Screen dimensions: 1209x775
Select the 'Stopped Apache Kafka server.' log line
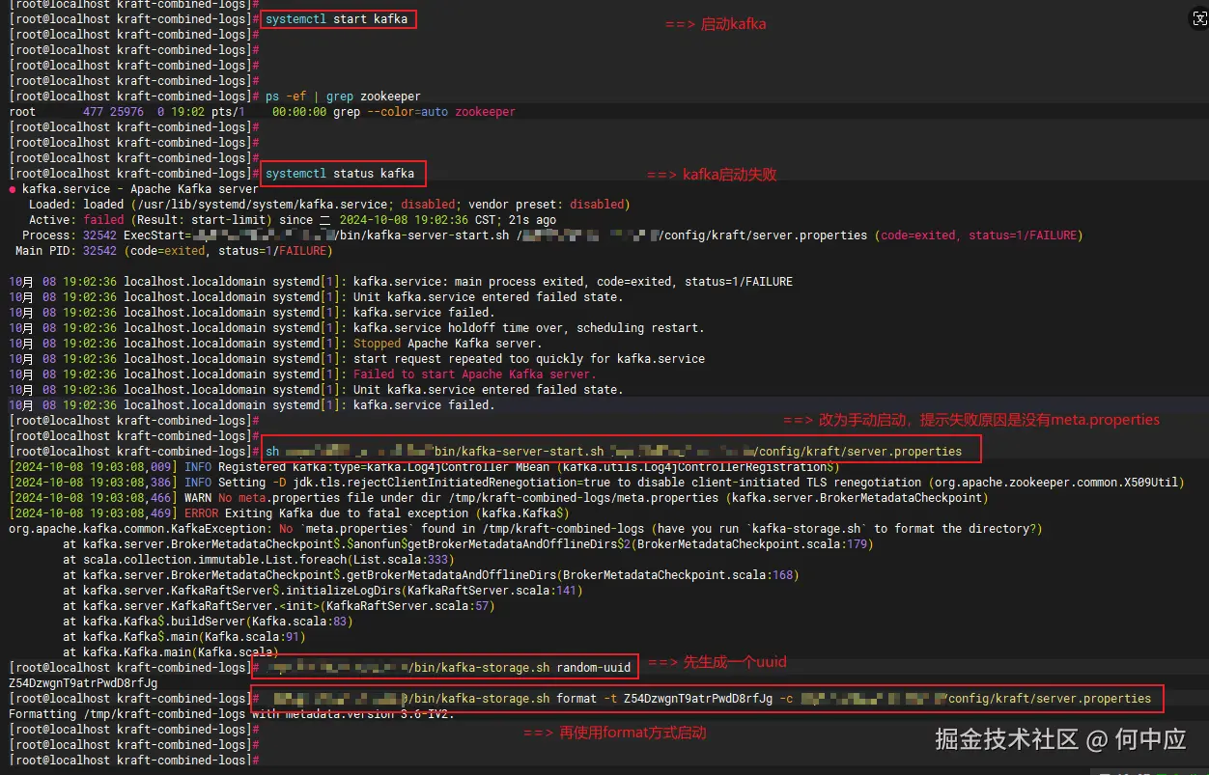click(x=447, y=344)
